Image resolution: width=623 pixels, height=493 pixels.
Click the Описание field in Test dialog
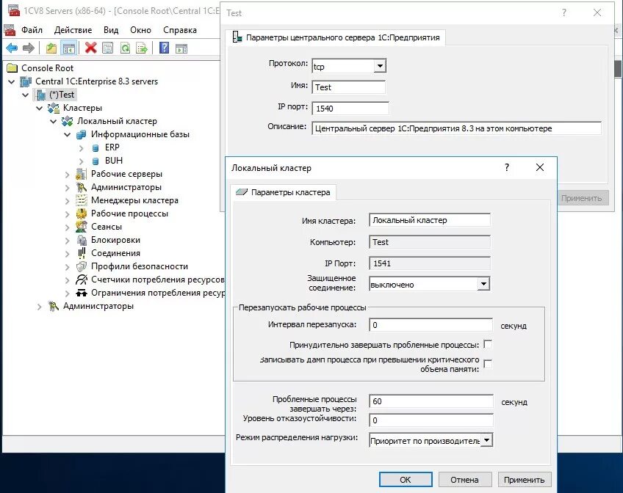click(x=456, y=128)
